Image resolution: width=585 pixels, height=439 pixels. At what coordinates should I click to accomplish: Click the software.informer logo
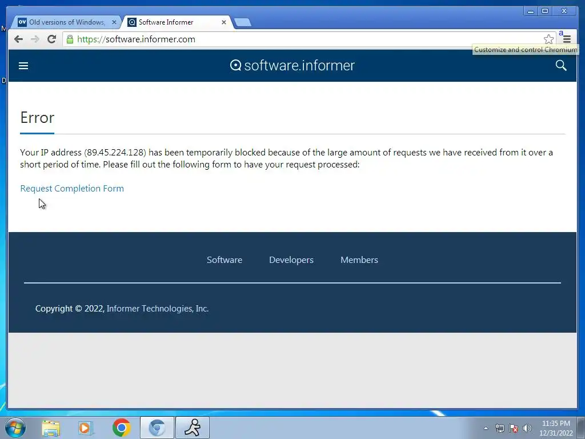292,66
